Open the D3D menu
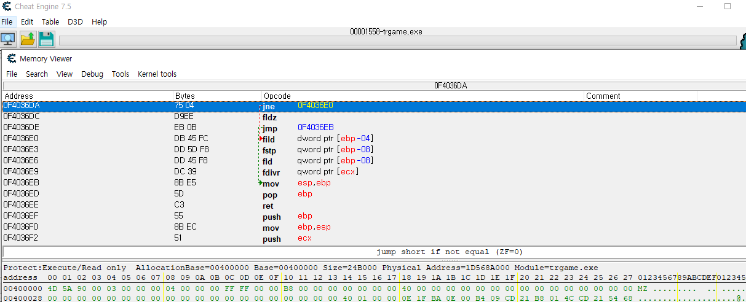This screenshot has width=746, height=302. (75, 21)
